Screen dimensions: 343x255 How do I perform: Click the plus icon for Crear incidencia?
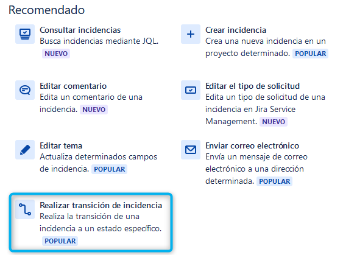click(191, 34)
